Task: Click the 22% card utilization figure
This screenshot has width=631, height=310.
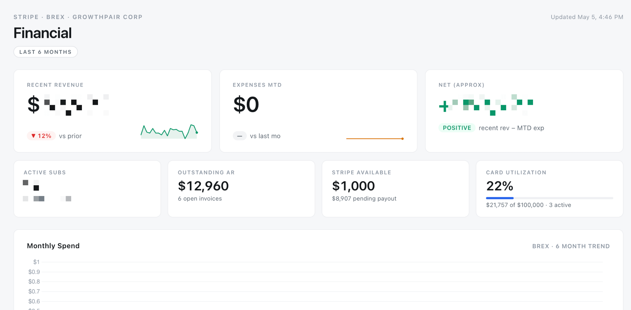Action: click(x=499, y=186)
